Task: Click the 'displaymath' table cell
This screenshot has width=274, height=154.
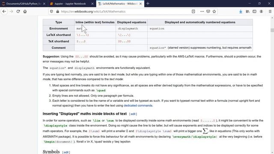Action: (x=131, y=29)
